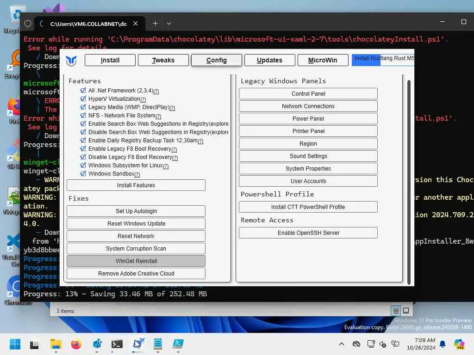This screenshot has width=474, height=355.
Task: Open the blue gears taskbar app
Action: (97, 344)
